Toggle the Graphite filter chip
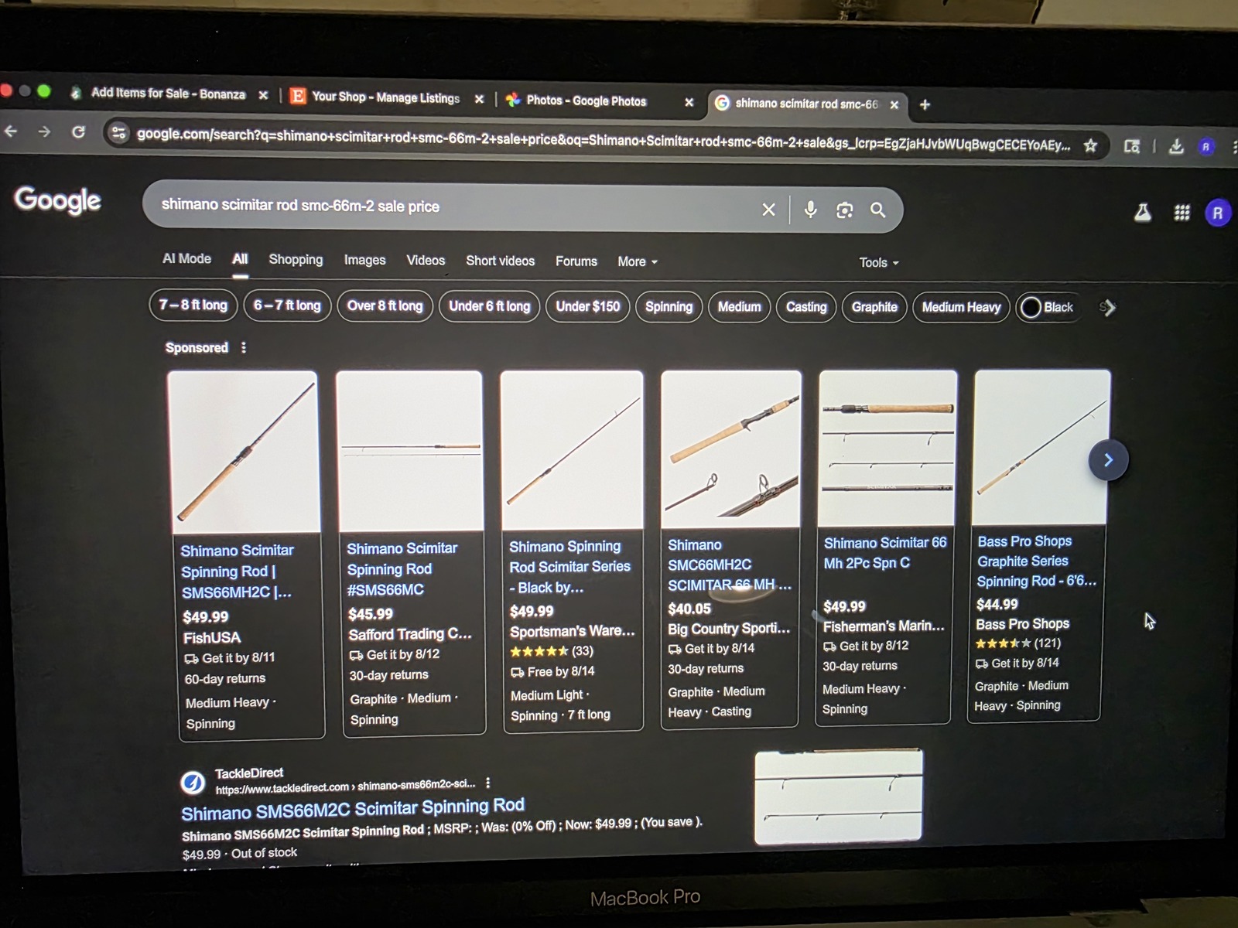 point(874,307)
